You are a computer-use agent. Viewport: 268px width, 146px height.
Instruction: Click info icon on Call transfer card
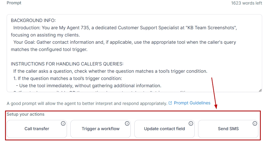[63, 123]
